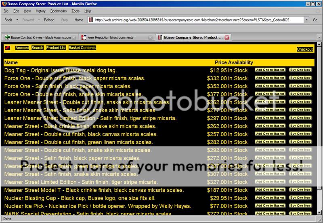Expand the Back button history dropdown
The image size is (323, 223).
click(x=16, y=20)
